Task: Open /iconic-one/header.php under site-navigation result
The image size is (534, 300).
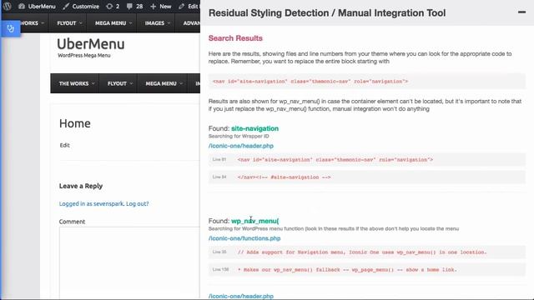Action: point(241,146)
